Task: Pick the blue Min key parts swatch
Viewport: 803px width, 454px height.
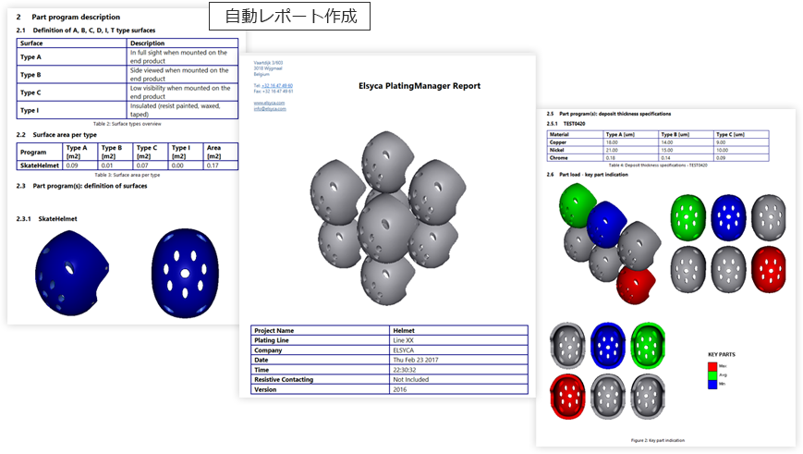Action: (712, 384)
